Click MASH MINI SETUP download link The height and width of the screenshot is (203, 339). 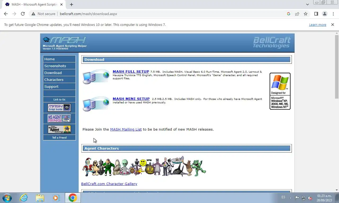tap(131, 99)
